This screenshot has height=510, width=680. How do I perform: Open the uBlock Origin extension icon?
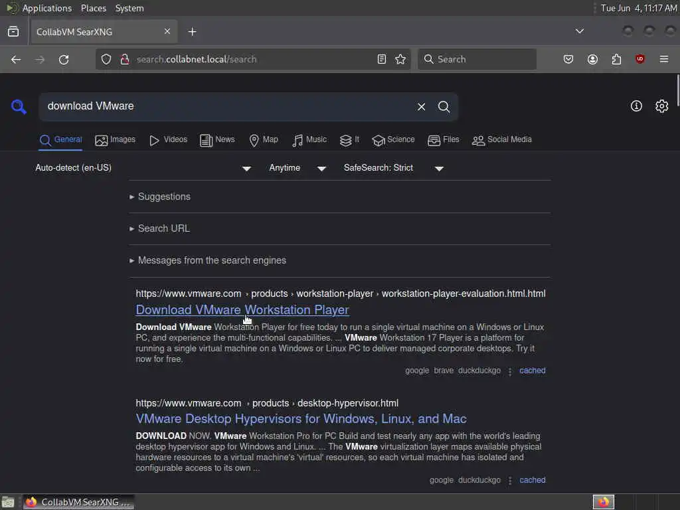pyautogui.click(x=640, y=59)
